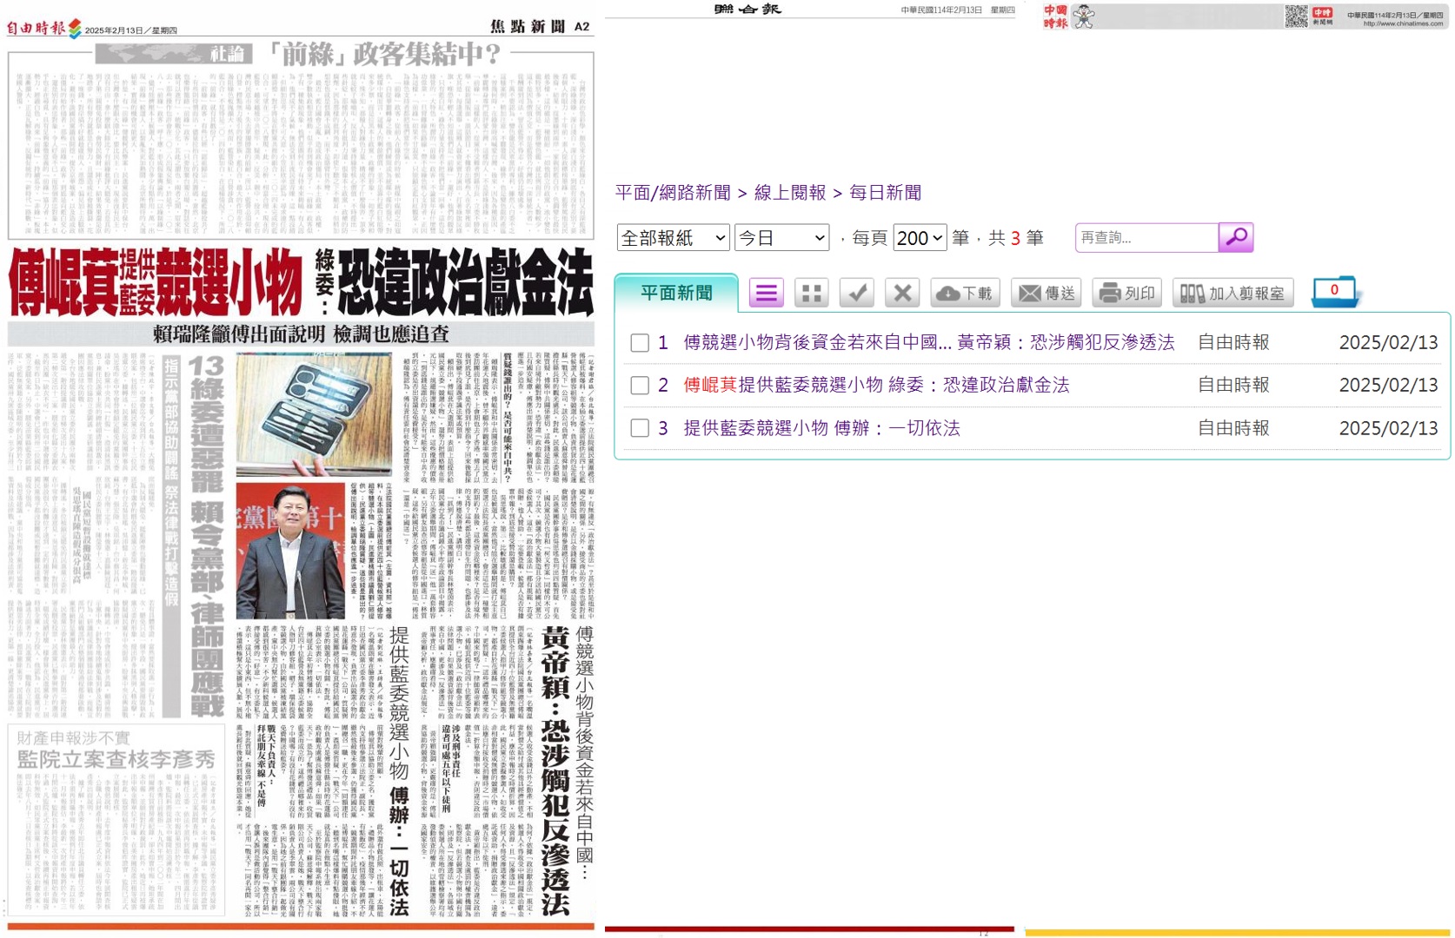Click the magenta search magnifier button
The image size is (1455, 938).
coord(1236,237)
